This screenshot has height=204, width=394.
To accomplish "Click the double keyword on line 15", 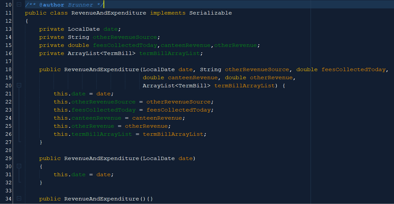I will [79, 45].
